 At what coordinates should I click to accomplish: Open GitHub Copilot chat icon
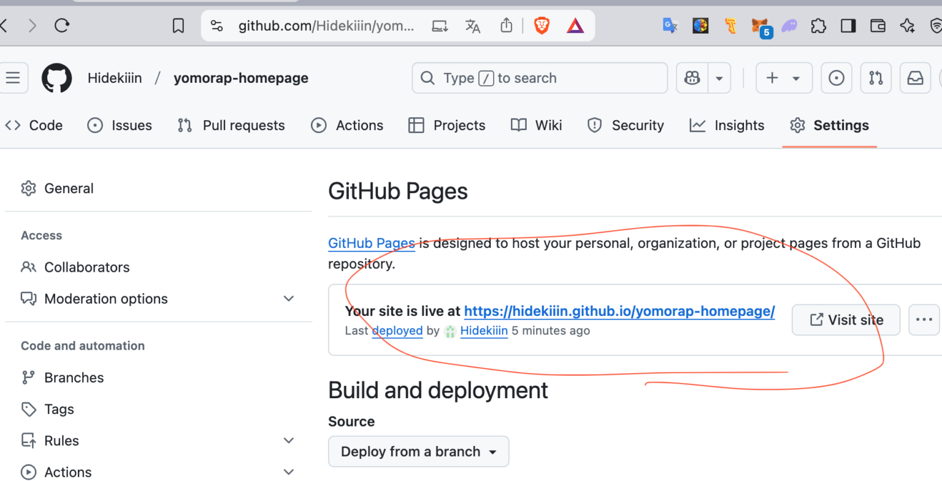pyautogui.click(x=692, y=78)
